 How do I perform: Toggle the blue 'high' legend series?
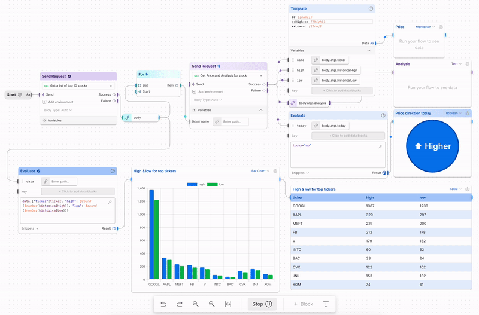tap(196, 184)
